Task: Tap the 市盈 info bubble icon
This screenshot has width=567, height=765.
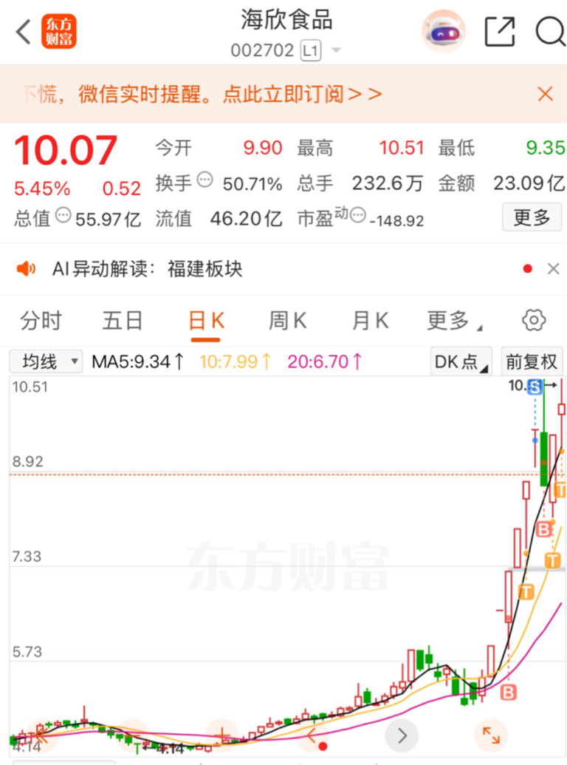Action: (358, 215)
